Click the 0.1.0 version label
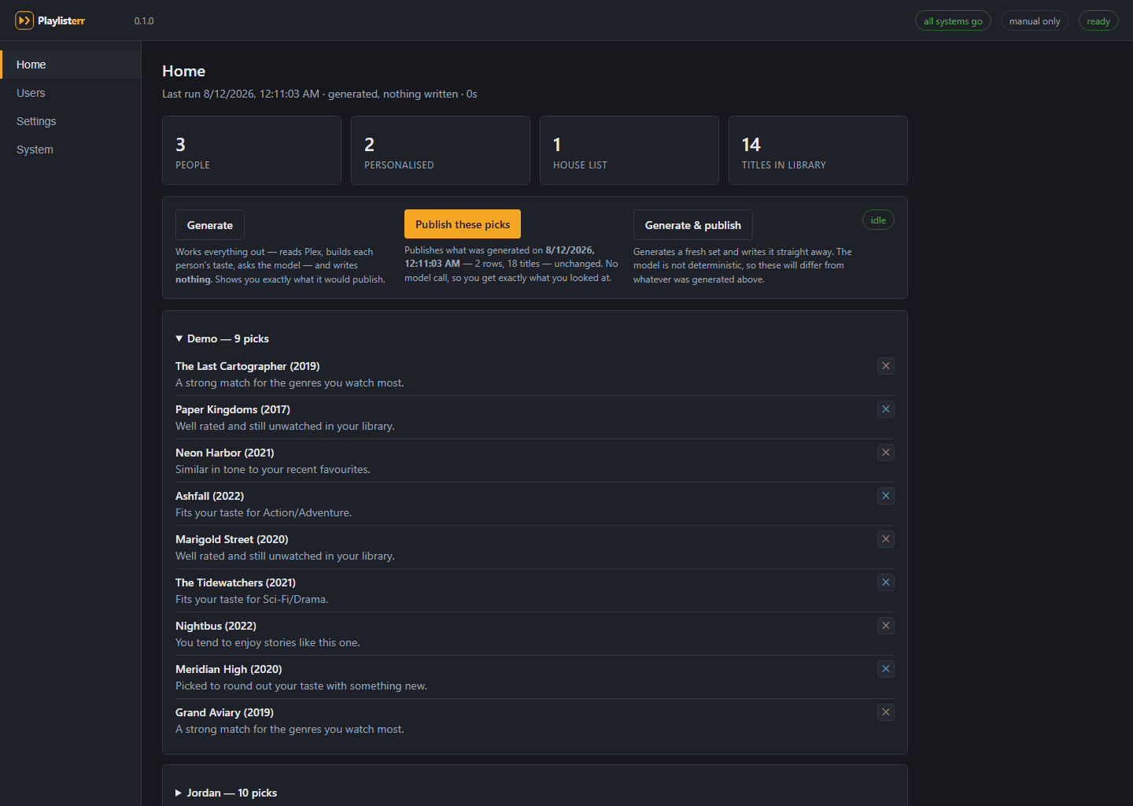Image resolution: width=1133 pixels, height=806 pixels. point(144,21)
